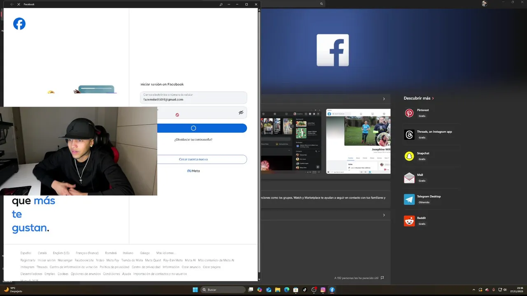Click Facebook Lite footer link
The image size is (527, 296).
click(84, 260)
